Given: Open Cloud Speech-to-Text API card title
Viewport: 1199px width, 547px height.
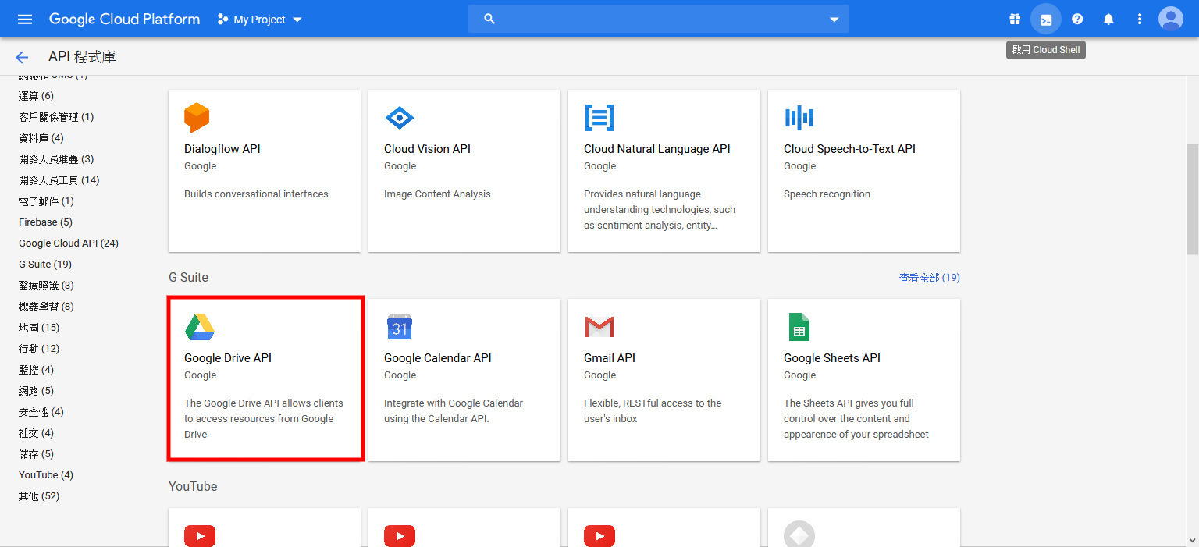Looking at the screenshot, I should point(849,149).
